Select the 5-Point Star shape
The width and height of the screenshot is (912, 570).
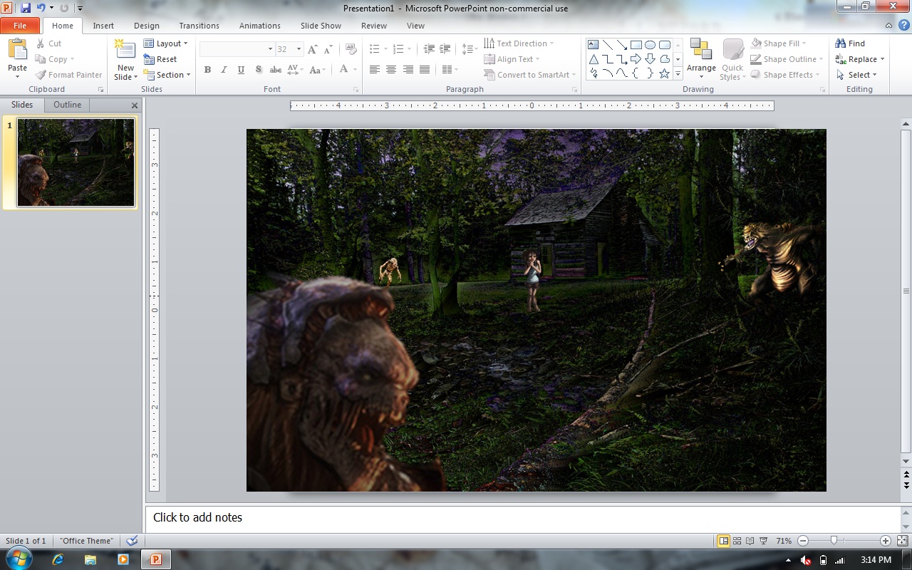click(x=664, y=73)
